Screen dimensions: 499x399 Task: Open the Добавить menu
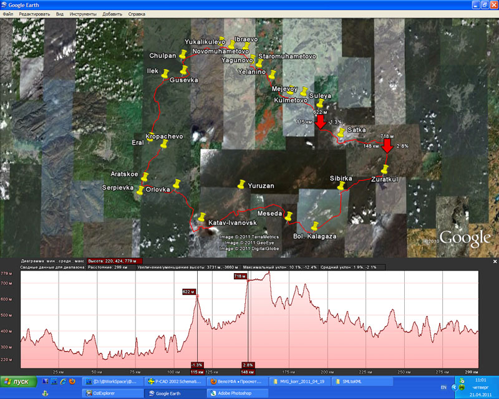click(112, 14)
